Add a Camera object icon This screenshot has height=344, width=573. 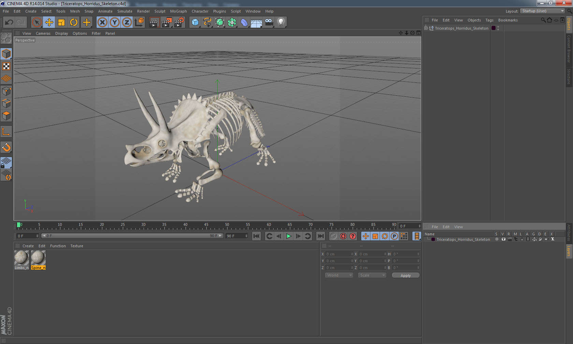pos(269,22)
